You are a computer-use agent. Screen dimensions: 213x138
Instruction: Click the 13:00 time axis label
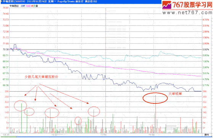pyautogui.click(x=103, y=135)
